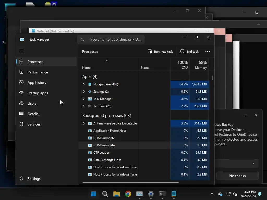Open the App history page
The width and height of the screenshot is (267, 200).
point(46,83)
